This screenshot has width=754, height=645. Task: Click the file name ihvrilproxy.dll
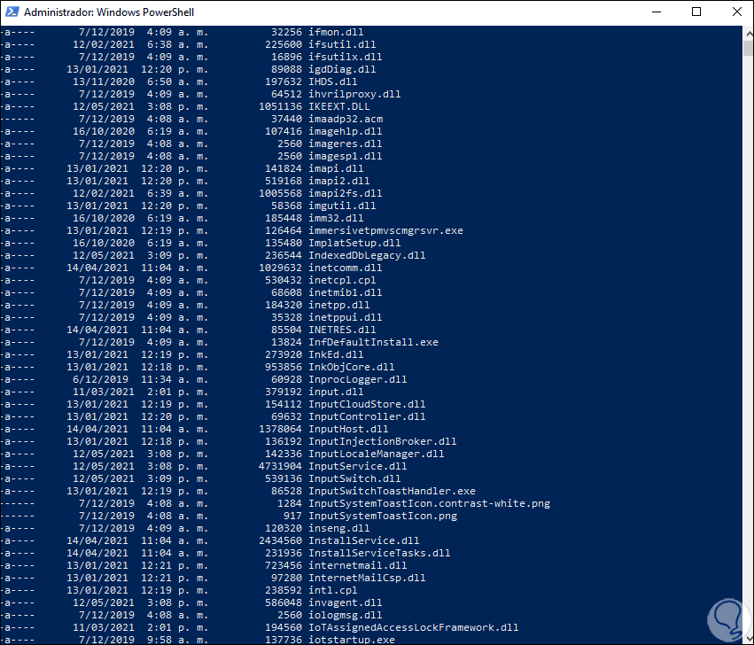354,94
